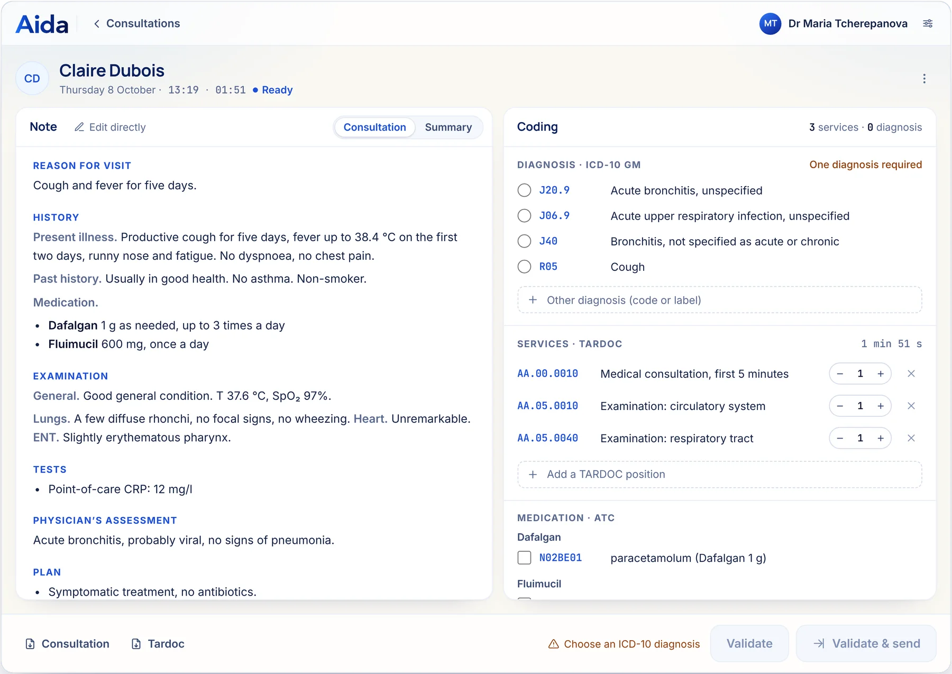Switch to the Summary tab
Screen dimensions: 952x674
click(448, 127)
